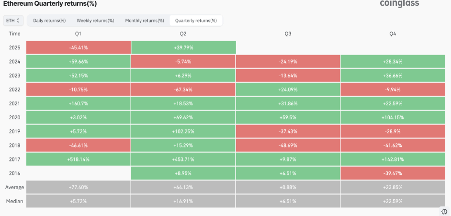The height and width of the screenshot is (216, 451).
Task: Click the Q4 column header
Action: pos(393,34)
